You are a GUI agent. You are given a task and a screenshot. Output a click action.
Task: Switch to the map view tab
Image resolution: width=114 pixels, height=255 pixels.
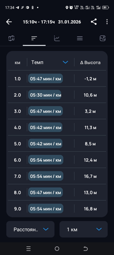click(11, 38)
